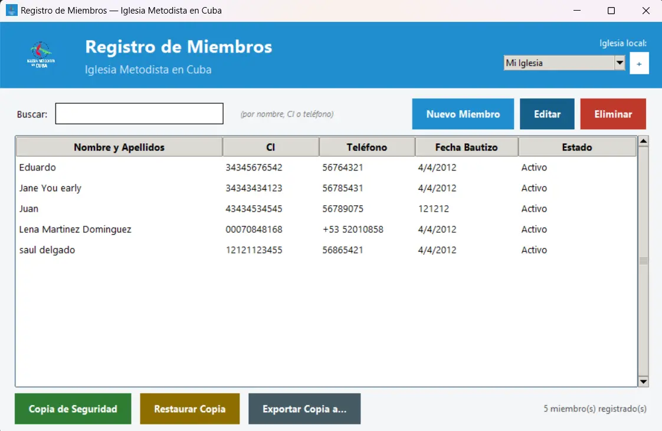Click Activo status in saul delgado row
Image resolution: width=662 pixels, height=431 pixels.
click(534, 250)
